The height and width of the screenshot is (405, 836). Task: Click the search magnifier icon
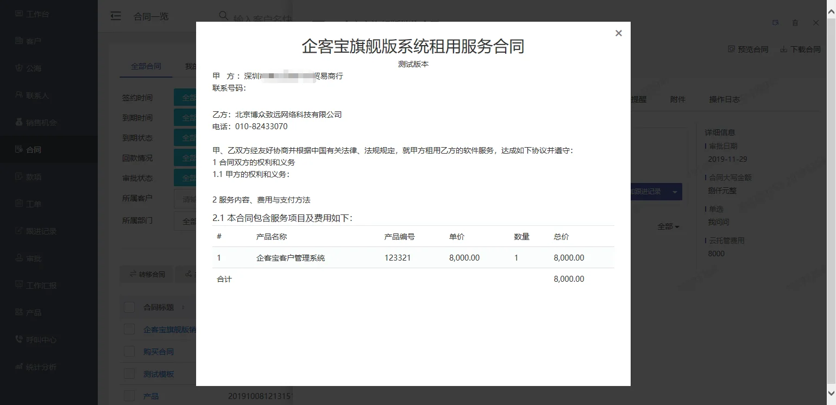coord(223,16)
